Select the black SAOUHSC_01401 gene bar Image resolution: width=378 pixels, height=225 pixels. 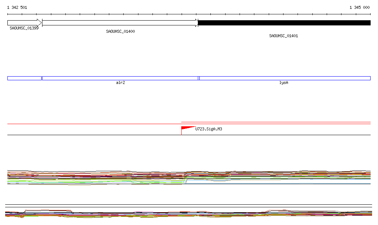click(284, 23)
